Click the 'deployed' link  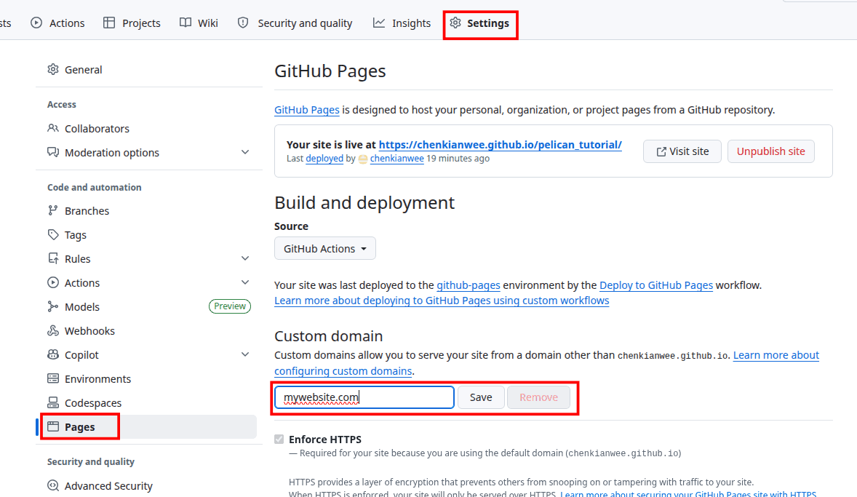[324, 159]
